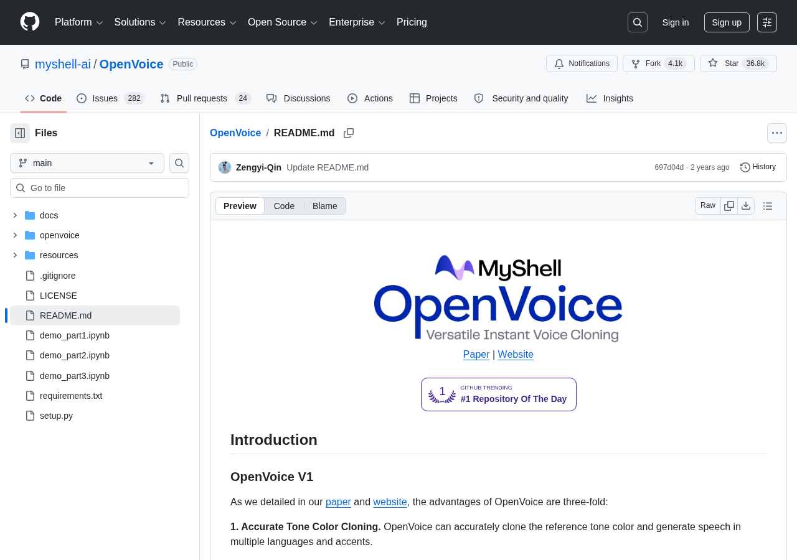797x560 pixels.
Task: Click the Notifications bell button
Action: [x=582, y=63]
